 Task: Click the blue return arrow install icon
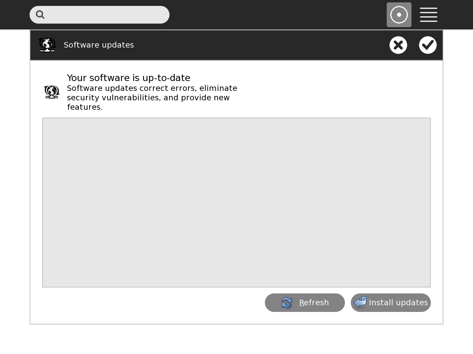point(360,302)
